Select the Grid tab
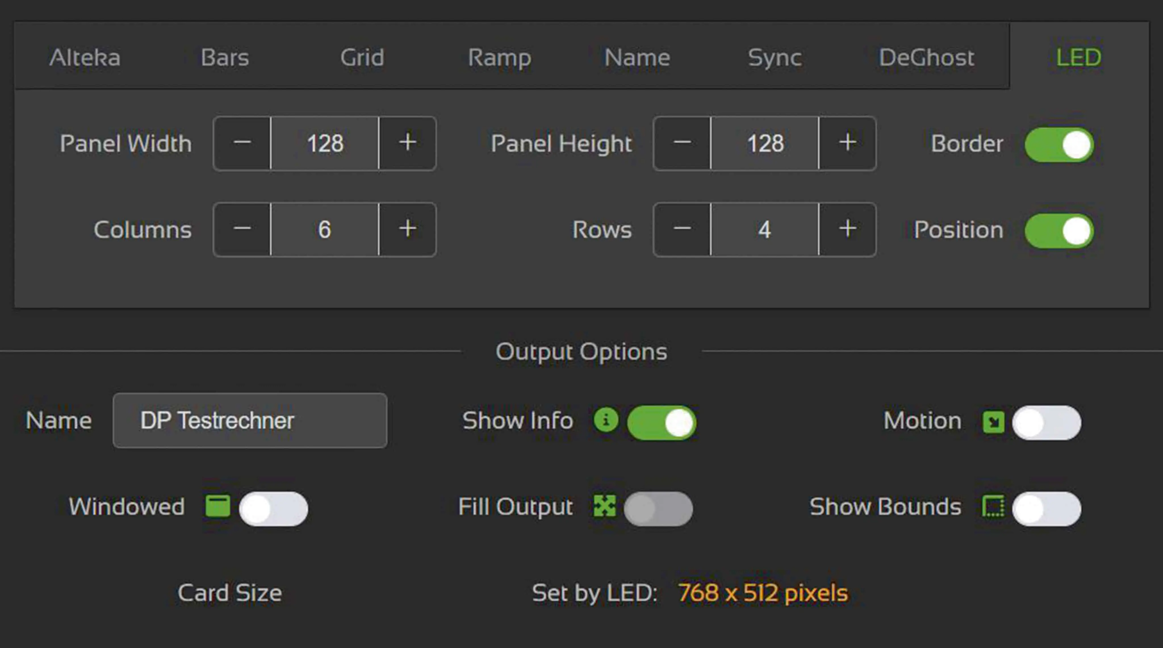The height and width of the screenshot is (648, 1163). (x=362, y=57)
